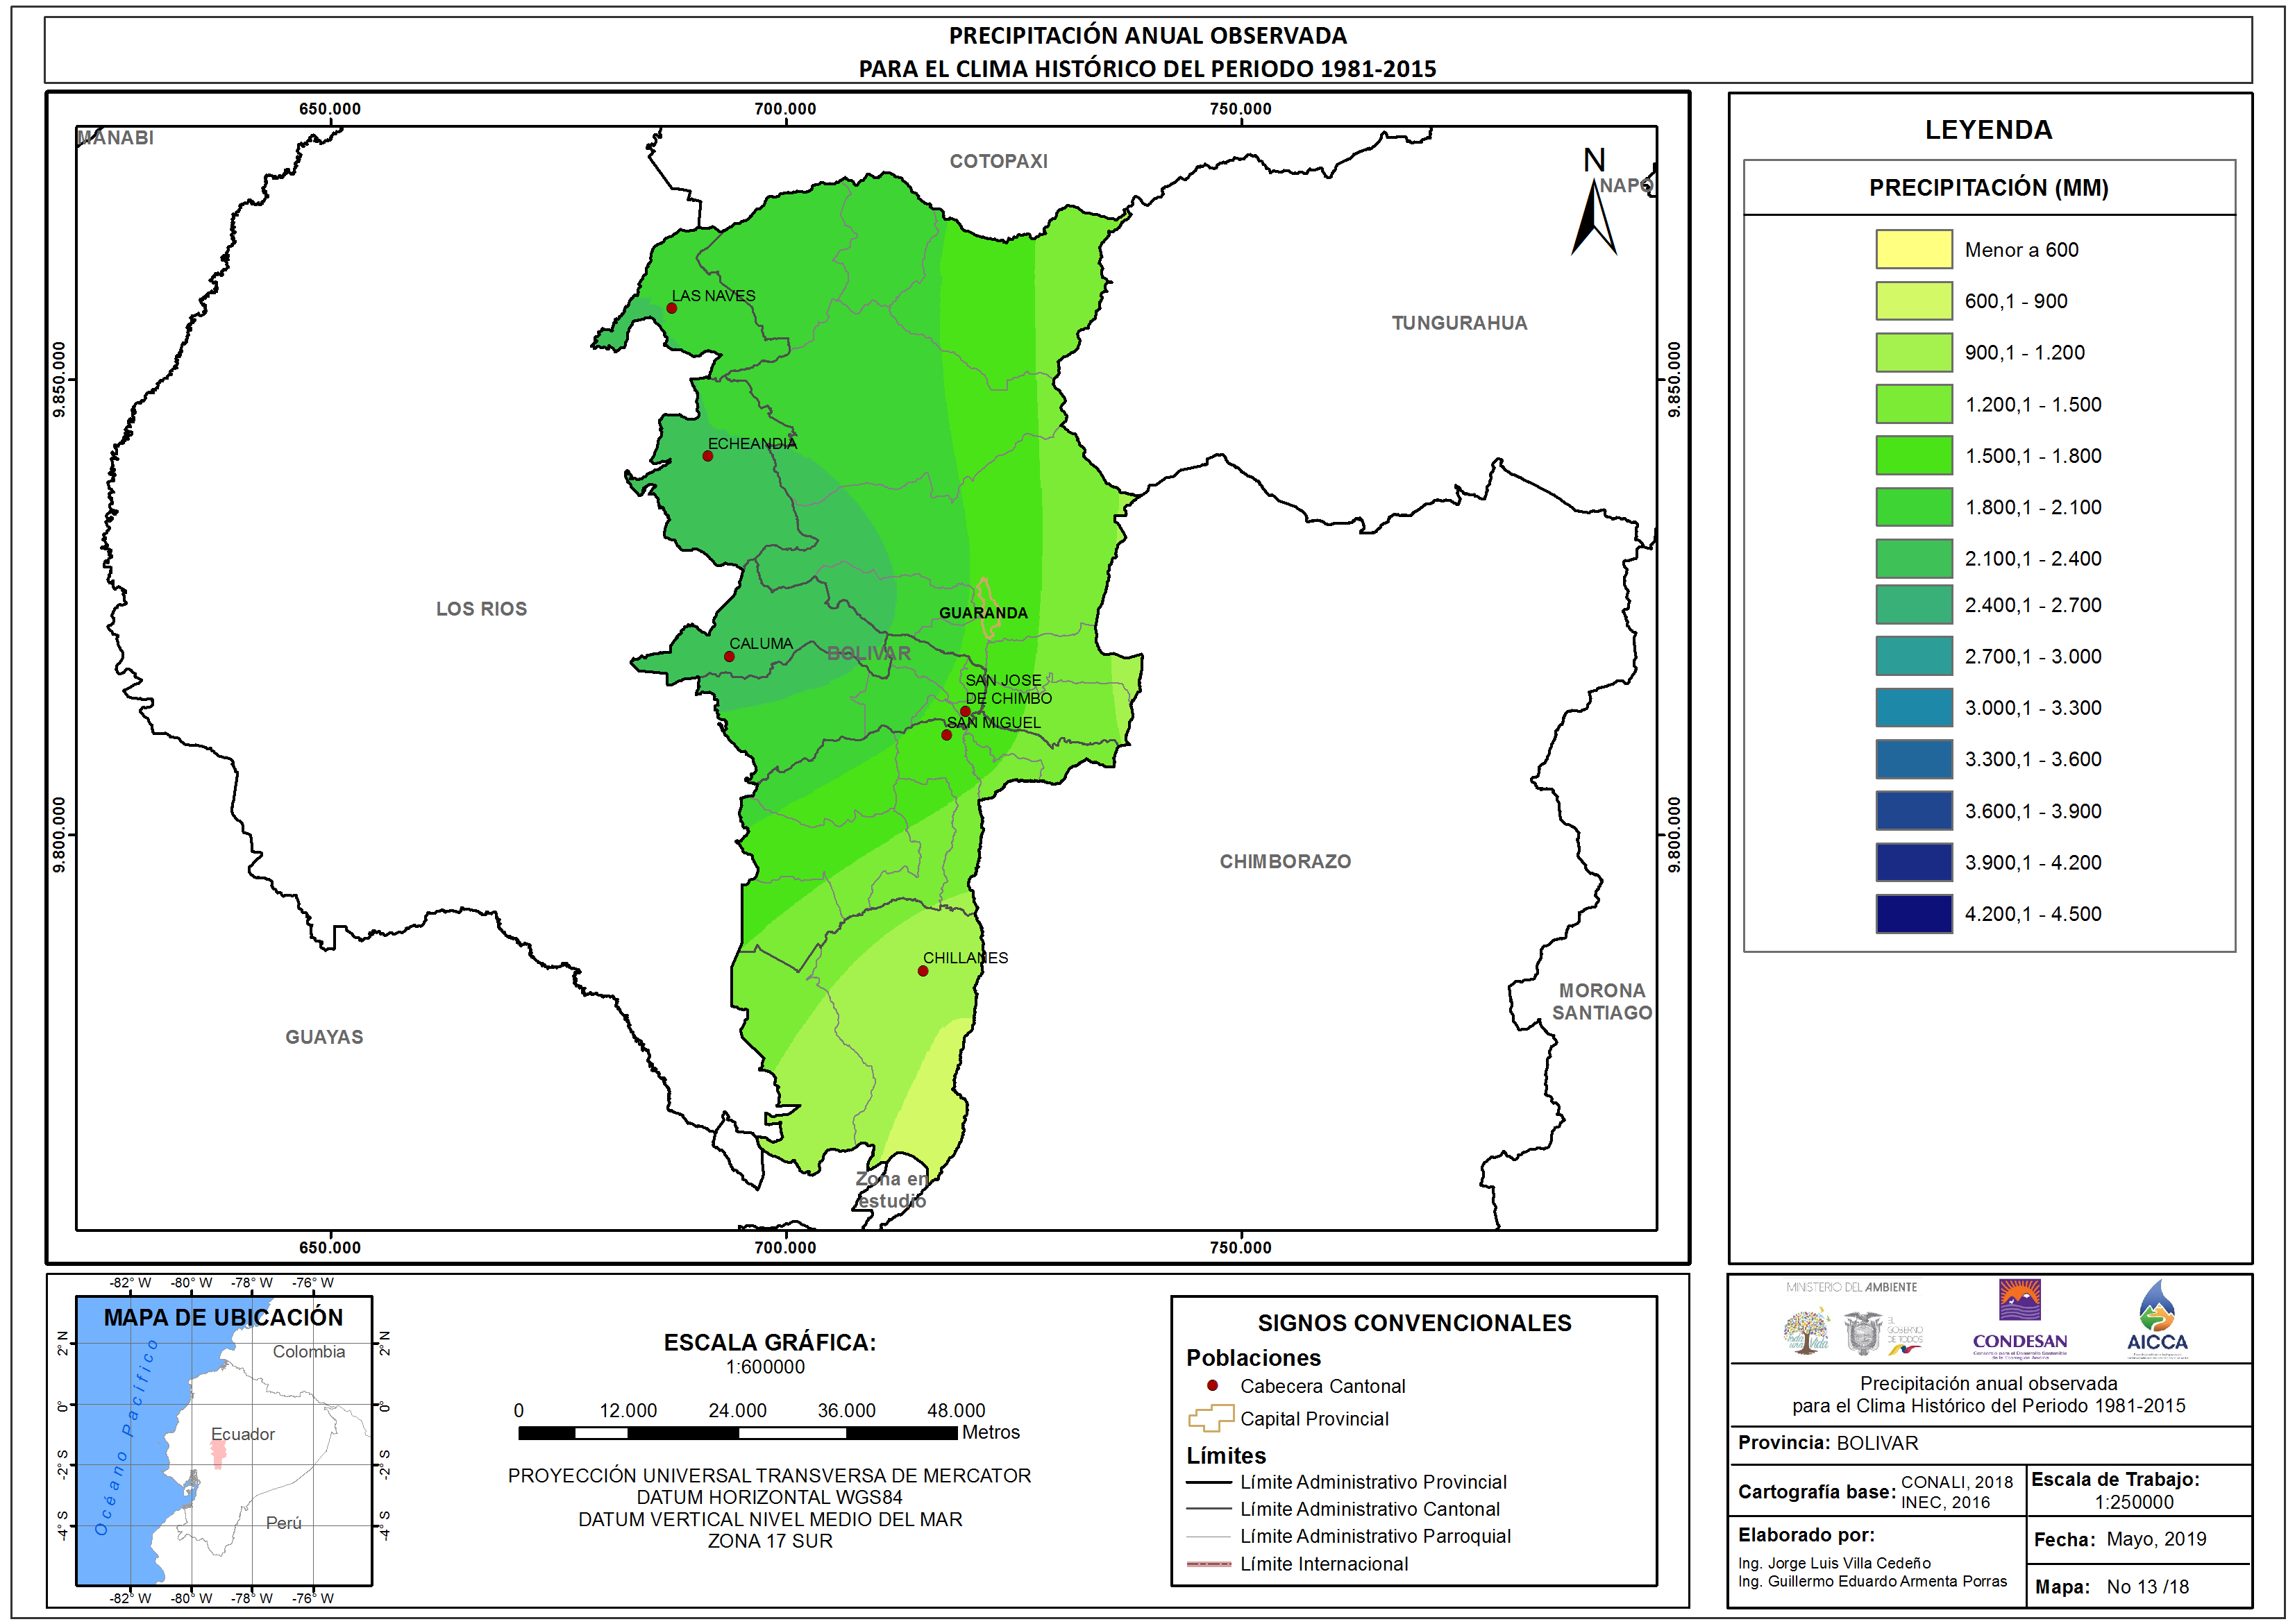Click the 3.900,1 - 4.200 legend swatch

(x=1913, y=862)
